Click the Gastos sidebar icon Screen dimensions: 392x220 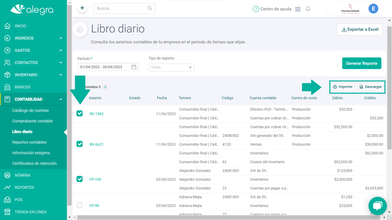pos(7,51)
